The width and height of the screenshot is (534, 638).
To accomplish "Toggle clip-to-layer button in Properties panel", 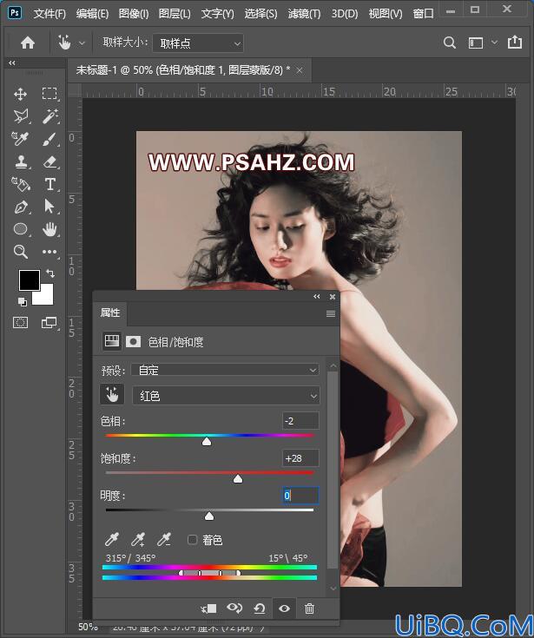I will pos(208,608).
